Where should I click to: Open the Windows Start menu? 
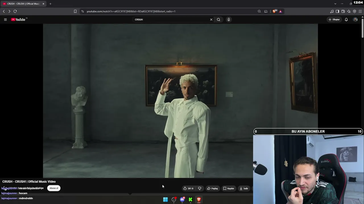point(166,199)
